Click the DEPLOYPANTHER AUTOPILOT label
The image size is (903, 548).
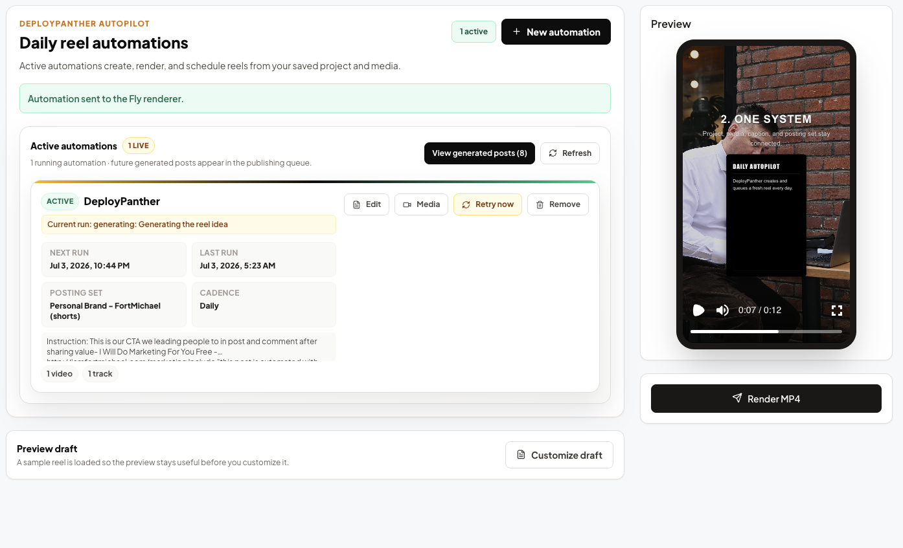coord(84,24)
